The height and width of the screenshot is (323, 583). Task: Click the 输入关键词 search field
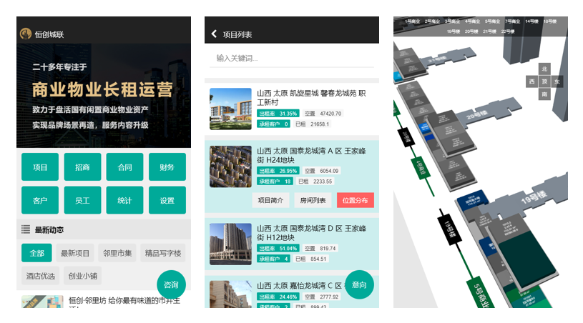click(x=292, y=58)
